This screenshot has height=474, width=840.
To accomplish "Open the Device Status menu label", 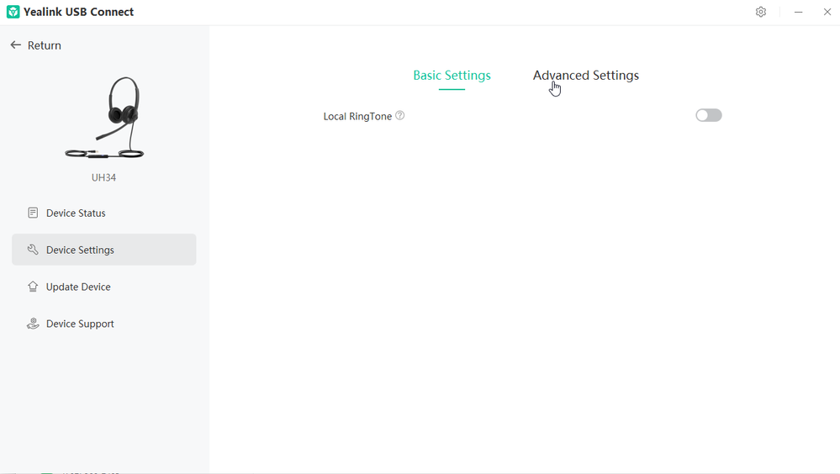I will (76, 213).
